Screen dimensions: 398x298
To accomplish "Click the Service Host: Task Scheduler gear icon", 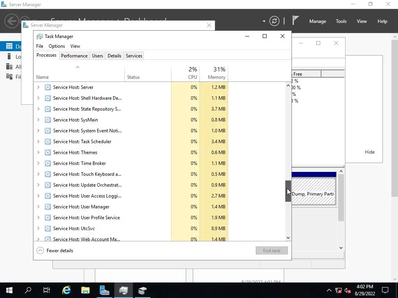I will click(48, 142).
